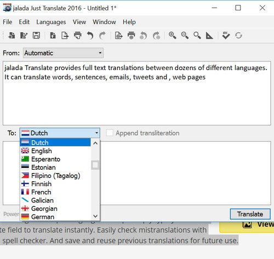Open the From language Automatic dropdown
Screen dimensions: 274x259
point(63,53)
